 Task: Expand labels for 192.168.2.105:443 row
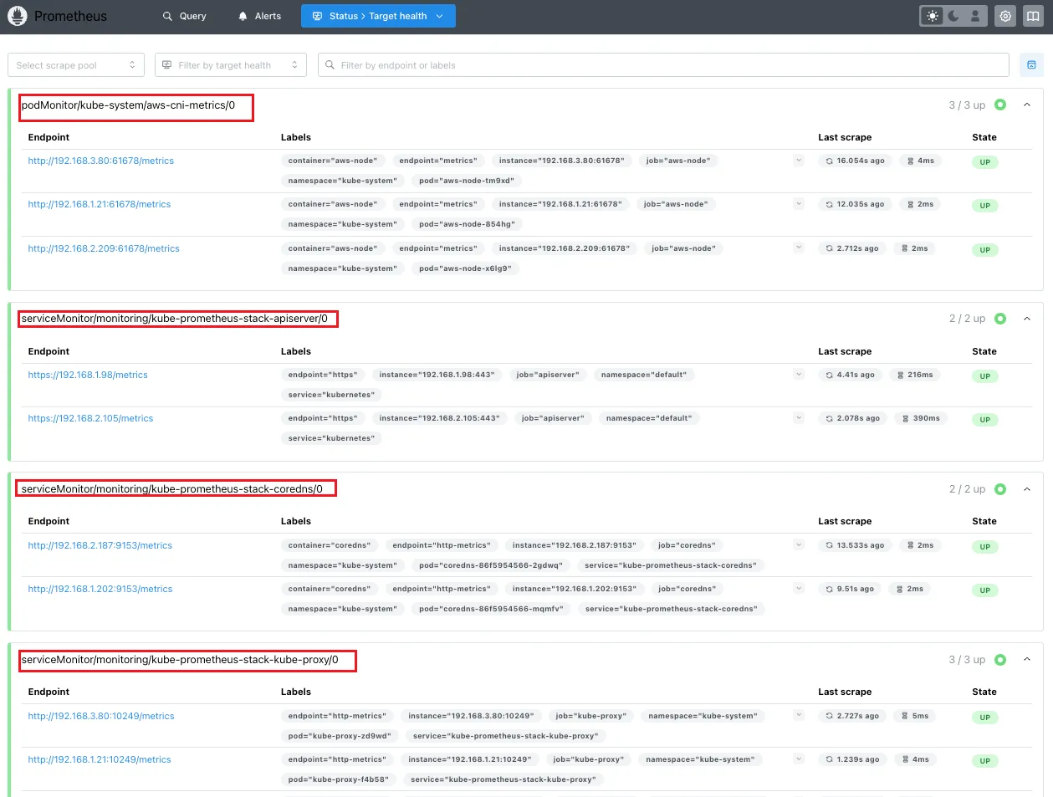click(x=799, y=418)
